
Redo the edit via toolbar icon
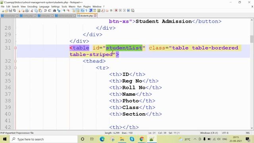(x=49, y=11)
